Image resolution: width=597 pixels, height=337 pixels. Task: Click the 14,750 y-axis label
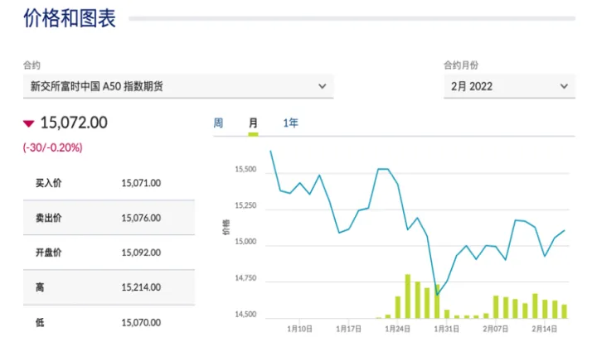point(245,278)
